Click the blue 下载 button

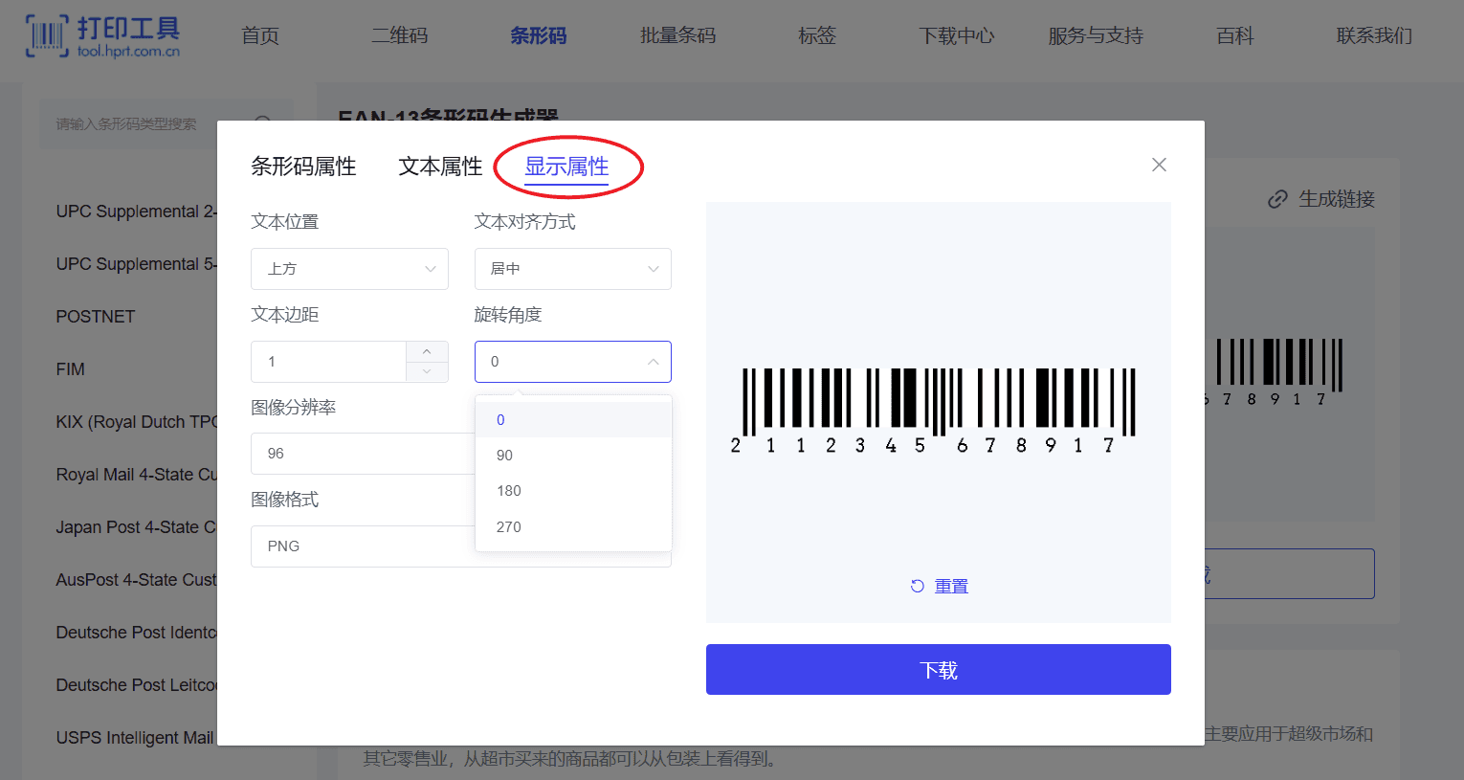coord(939,670)
